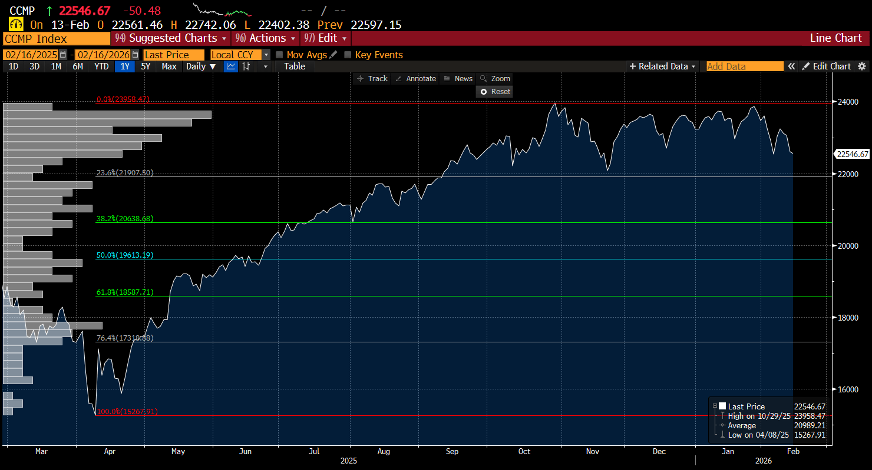The image size is (872, 470).
Task: Click the High marker icon in legend
Action: tap(722, 416)
